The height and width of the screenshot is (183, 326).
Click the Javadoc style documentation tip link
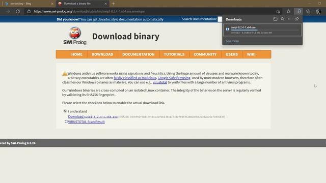coord(122,19)
